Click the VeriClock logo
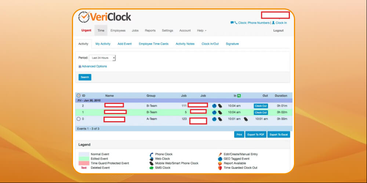Viewport: 367px width, 183px height. click(x=105, y=17)
